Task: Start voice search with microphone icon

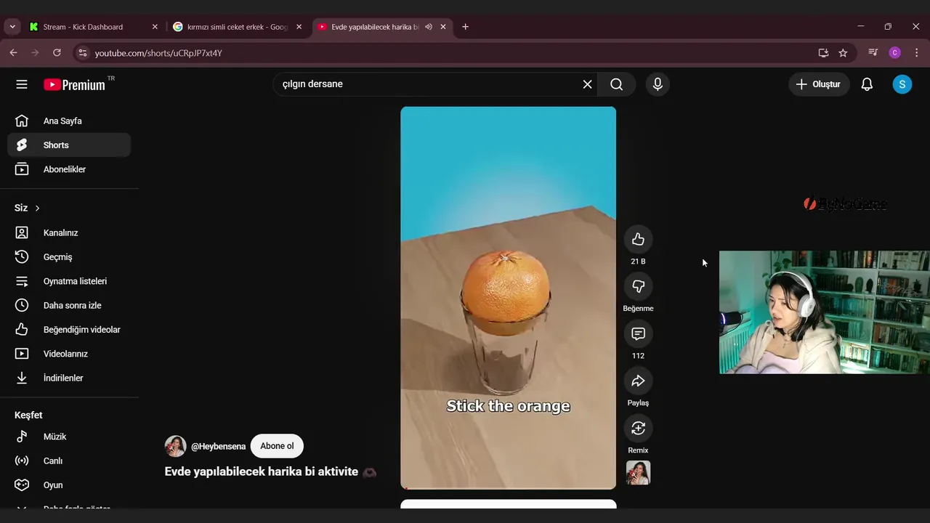Action: 658,84
